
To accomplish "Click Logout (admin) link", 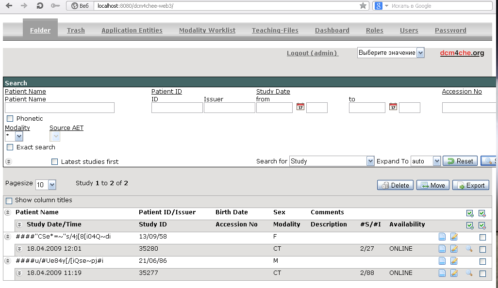I will 313,53.
